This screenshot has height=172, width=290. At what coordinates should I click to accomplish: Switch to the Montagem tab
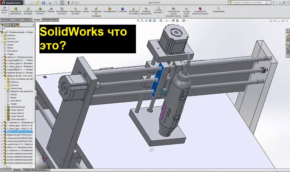point(7,20)
